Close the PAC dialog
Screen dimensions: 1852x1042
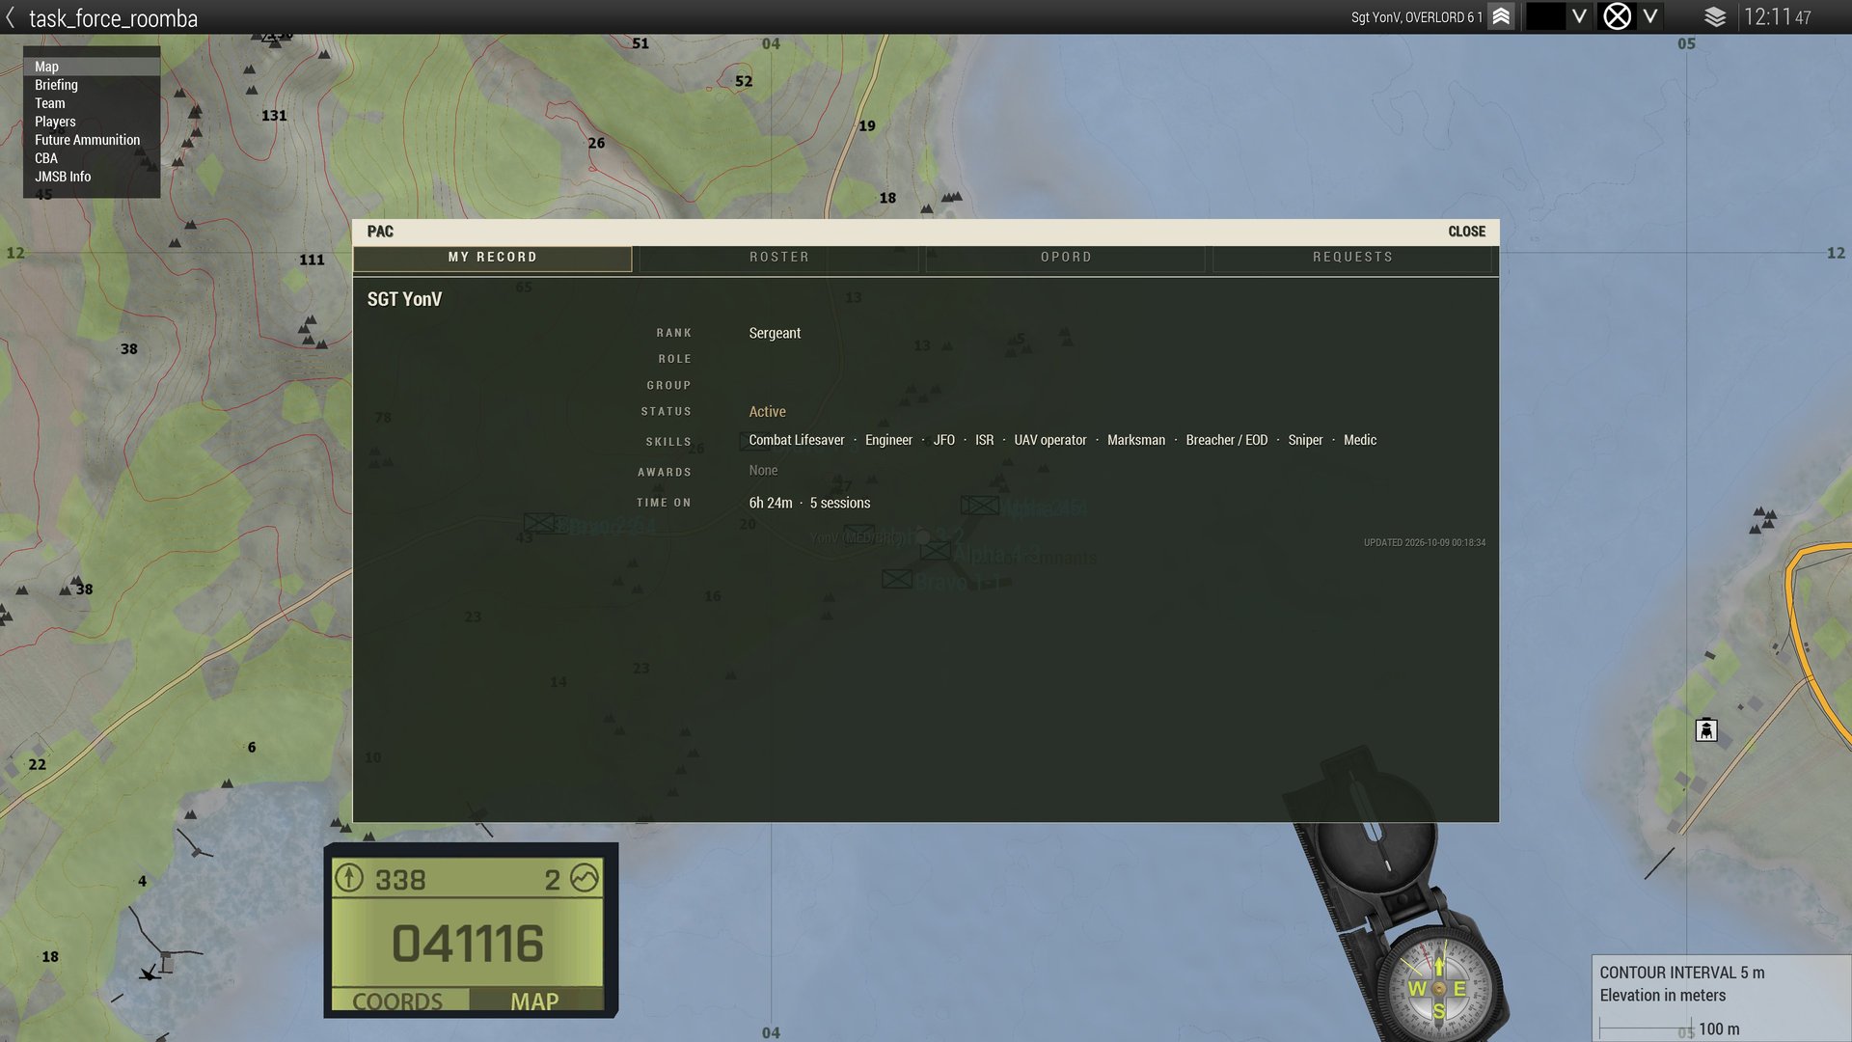1466,232
